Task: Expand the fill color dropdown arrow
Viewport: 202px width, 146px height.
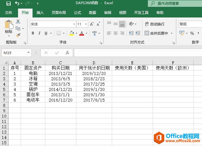Action: pyautogui.click(x=76, y=33)
